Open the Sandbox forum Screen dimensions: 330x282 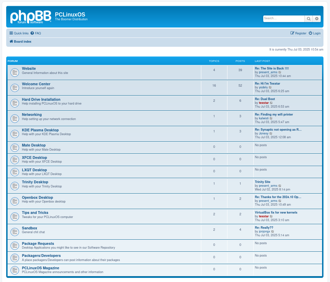point(30,228)
